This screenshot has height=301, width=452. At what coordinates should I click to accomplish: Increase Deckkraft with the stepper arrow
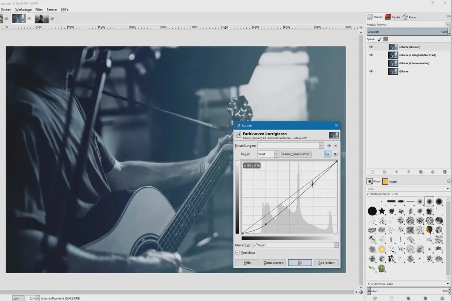click(449, 31)
